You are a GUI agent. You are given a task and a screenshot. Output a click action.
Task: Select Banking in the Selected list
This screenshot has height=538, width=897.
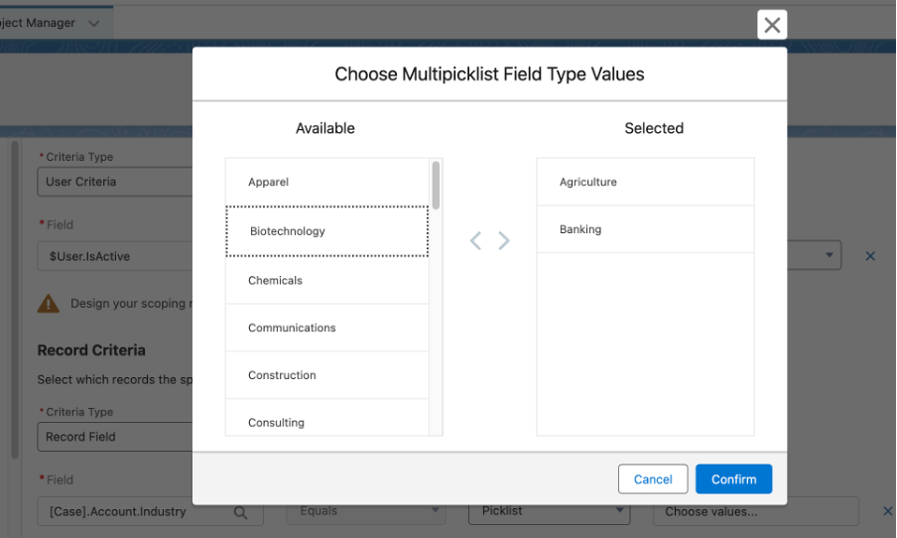tap(645, 230)
